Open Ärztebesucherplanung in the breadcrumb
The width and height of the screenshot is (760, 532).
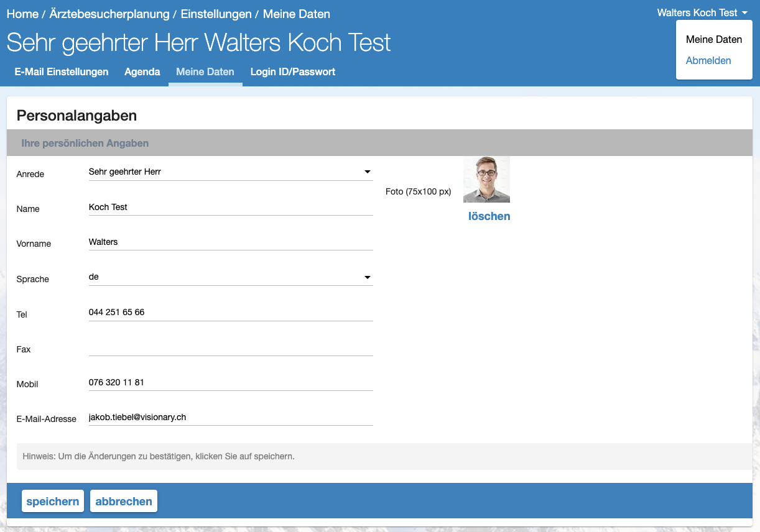click(x=109, y=14)
